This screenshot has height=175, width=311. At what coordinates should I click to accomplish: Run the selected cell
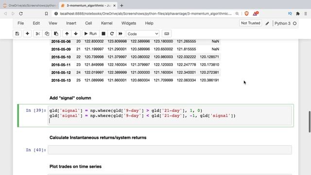90,34
